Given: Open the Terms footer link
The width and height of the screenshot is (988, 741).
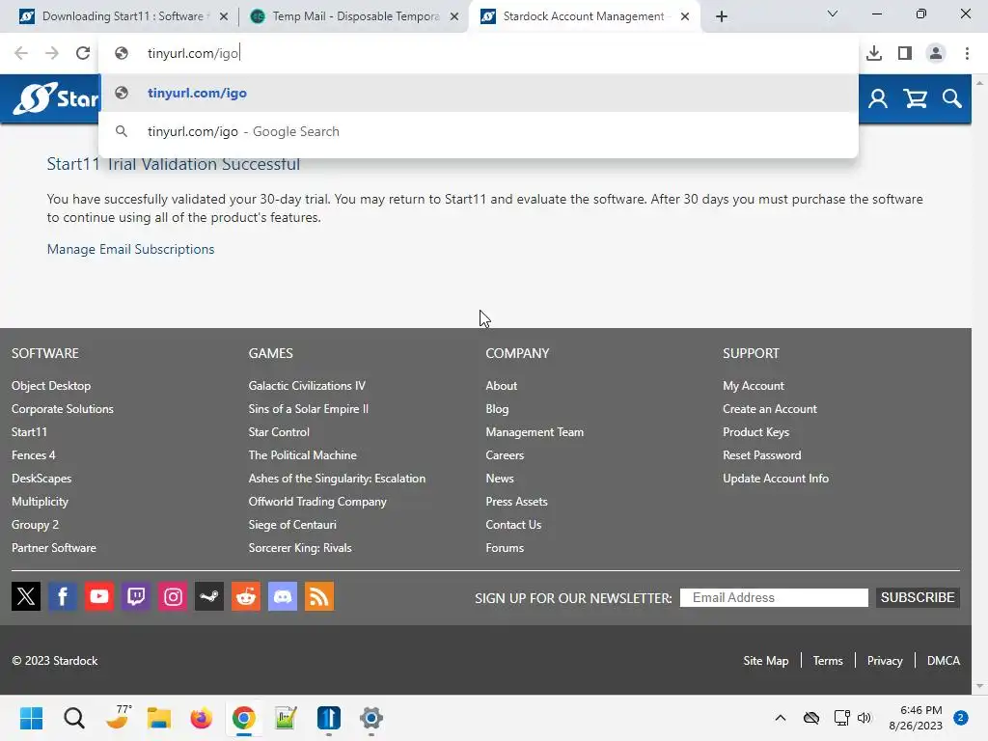Looking at the screenshot, I should point(827,660).
